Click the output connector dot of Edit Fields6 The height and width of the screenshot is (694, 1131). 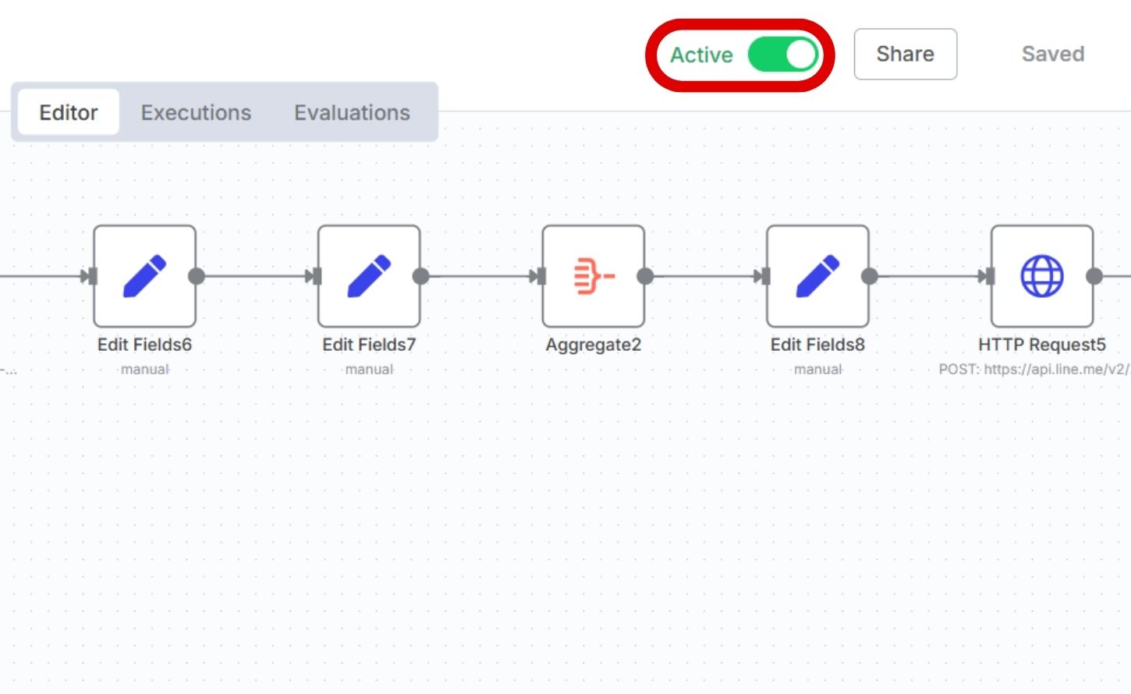[x=197, y=276]
